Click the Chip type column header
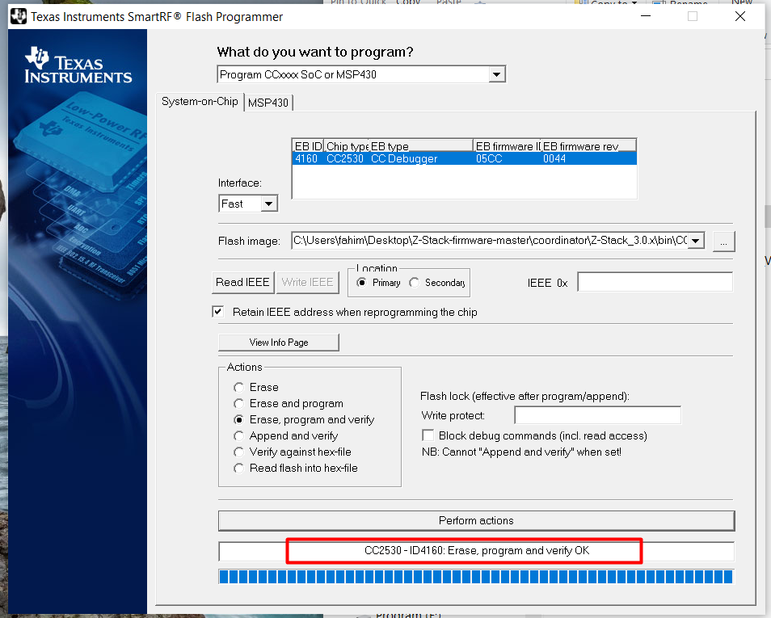Image resolution: width=771 pixels, height=618 pixels. (347, 146)
